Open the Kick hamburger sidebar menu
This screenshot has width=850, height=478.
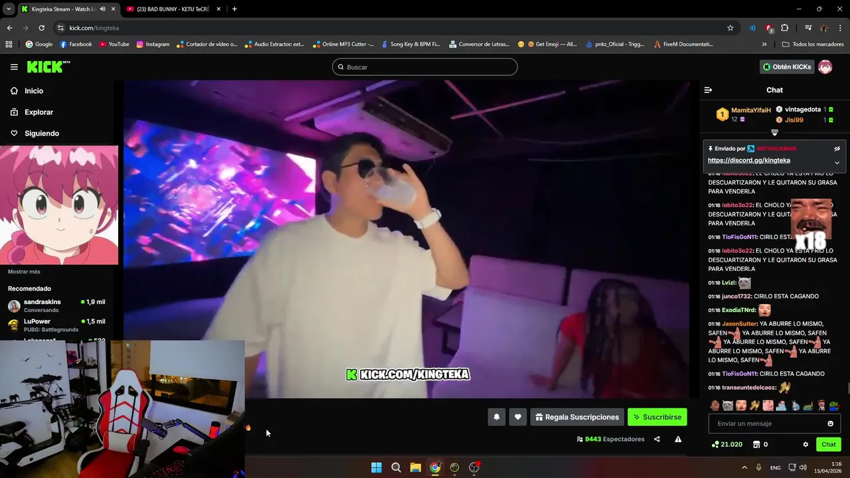[14, 67]
